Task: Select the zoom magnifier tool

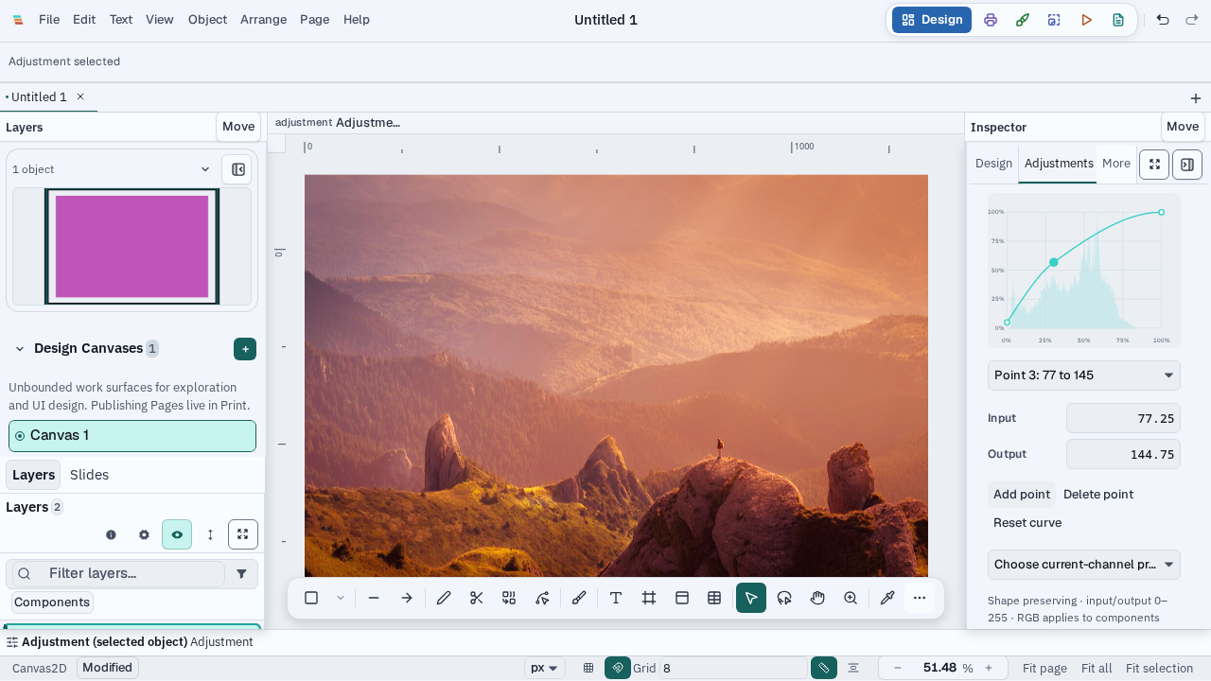Action: pyautogui.click(x=851, y=598)
